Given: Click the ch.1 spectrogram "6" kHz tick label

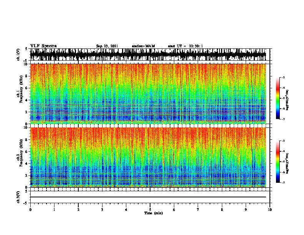Looking at the screenshot, I should pos(26,88).
